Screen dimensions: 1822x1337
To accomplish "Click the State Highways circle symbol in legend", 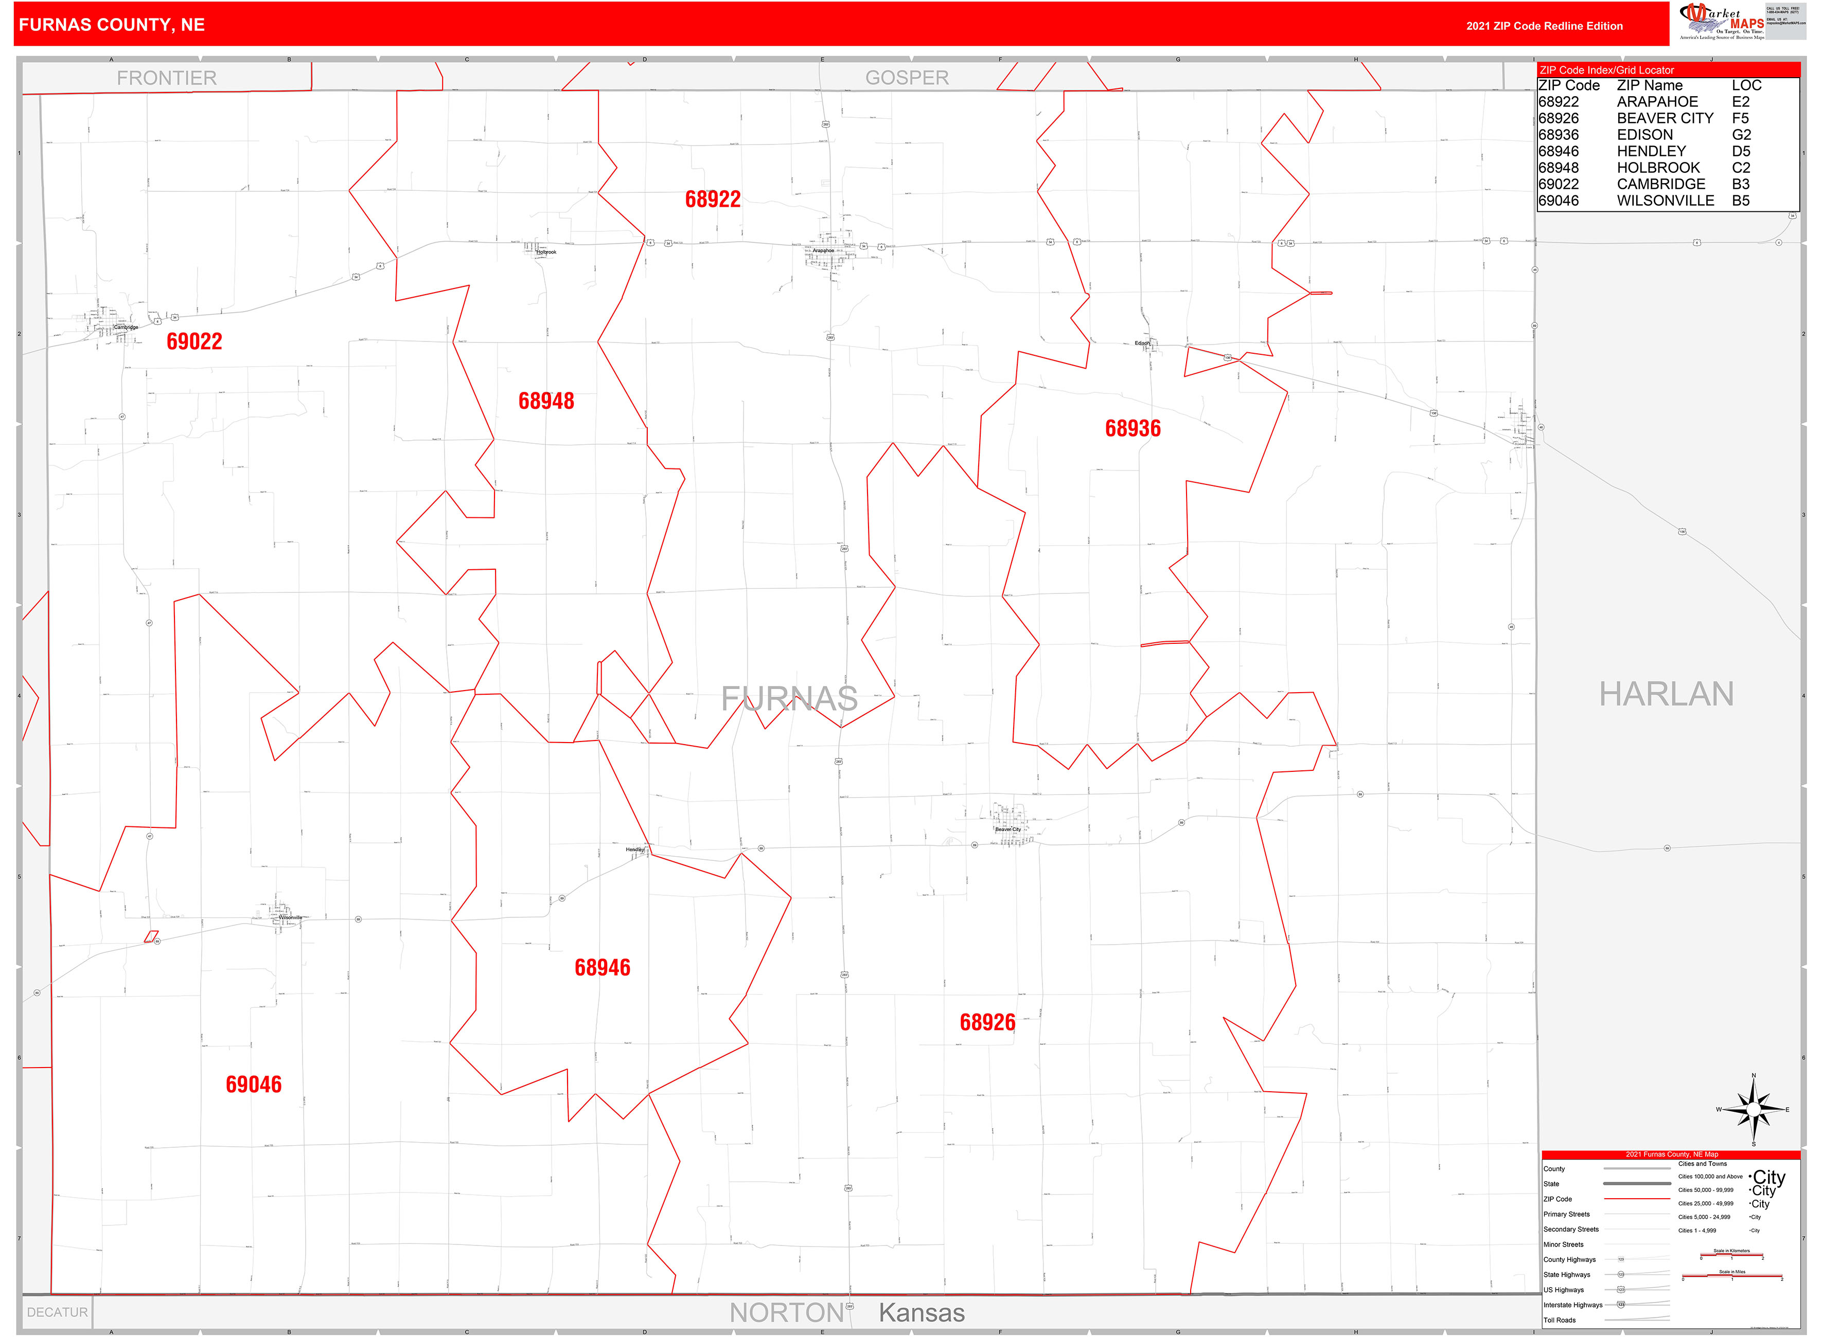I will point(1620,1275).
